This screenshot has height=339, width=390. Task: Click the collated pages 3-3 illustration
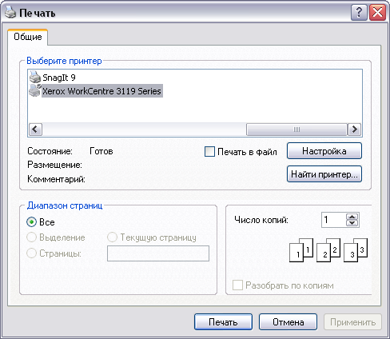coord(356,250)
